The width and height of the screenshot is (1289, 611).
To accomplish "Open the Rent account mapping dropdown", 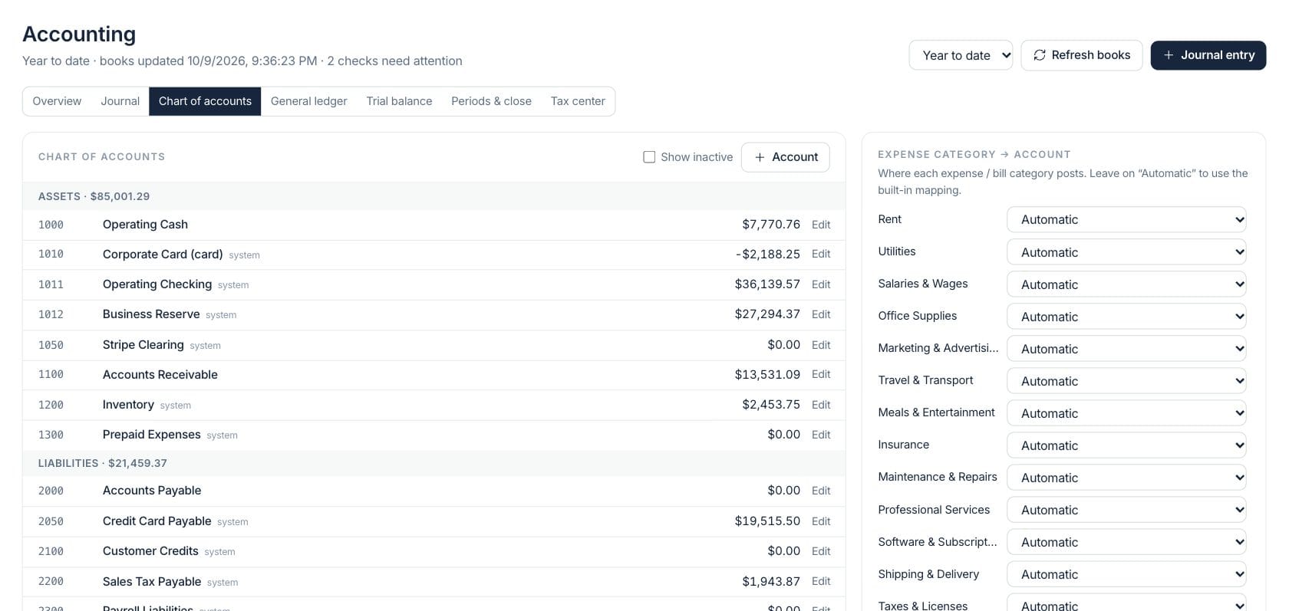I will click(x=1126, y=219).
